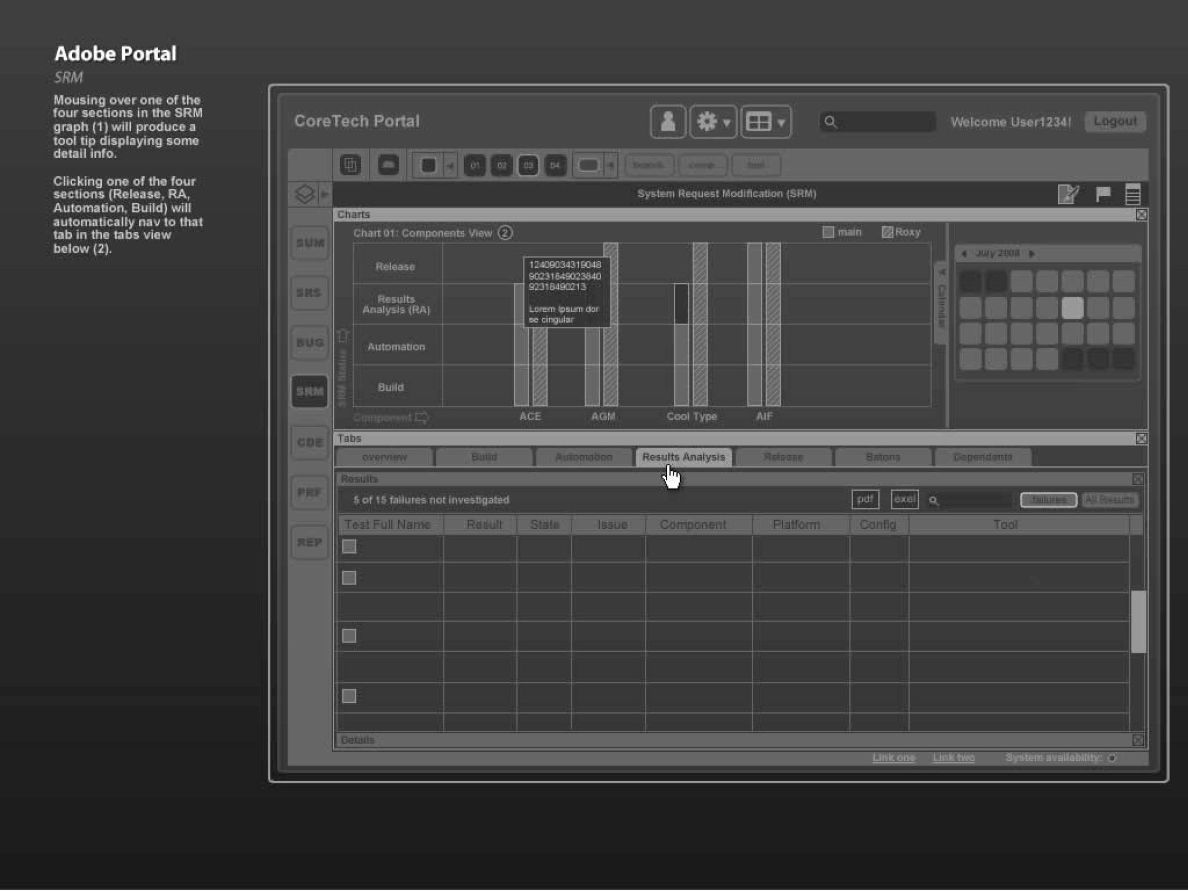The image size is (1188, 891).
Task: Tick the bottom checkbox in results table
Action: [x=349, y=696]
